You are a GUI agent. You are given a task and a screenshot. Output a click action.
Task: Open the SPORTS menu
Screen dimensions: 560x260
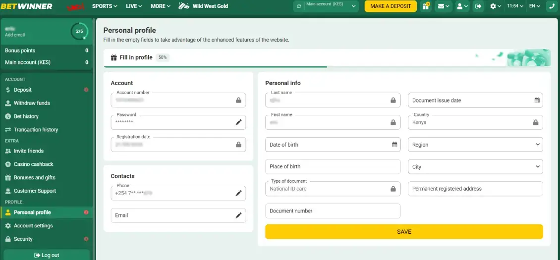[105, 6]
